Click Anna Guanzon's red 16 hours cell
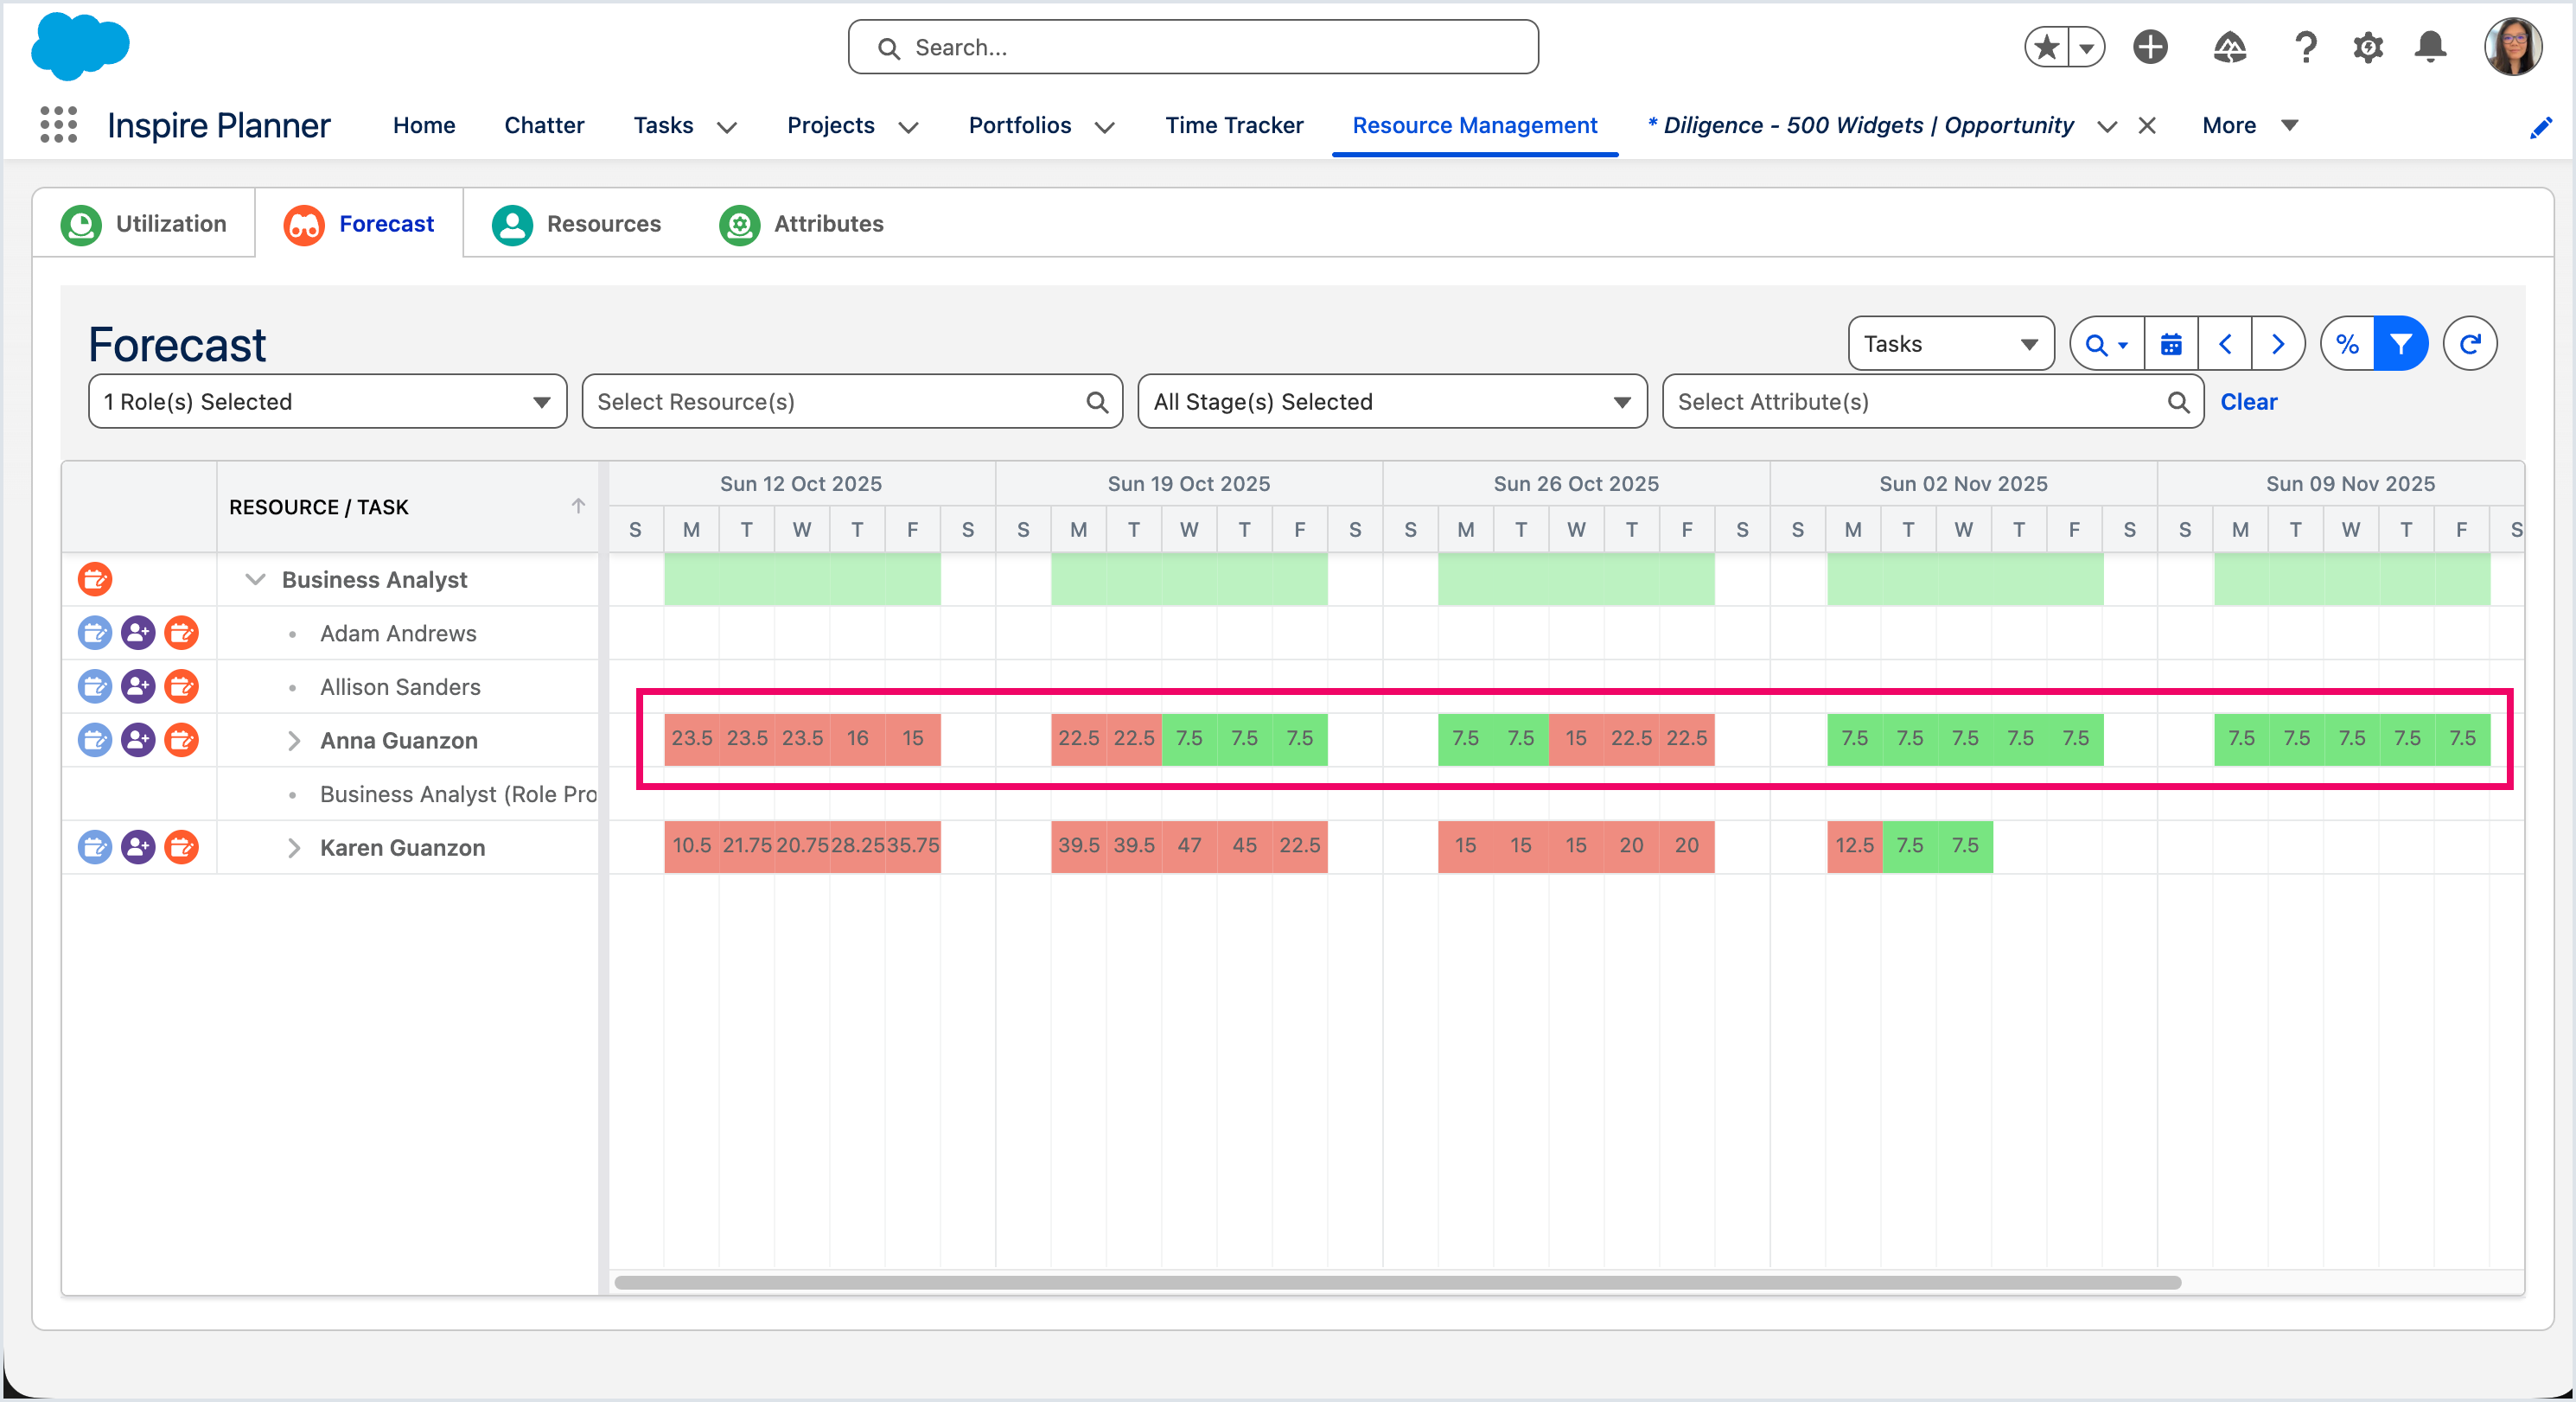 pos(857,739)
